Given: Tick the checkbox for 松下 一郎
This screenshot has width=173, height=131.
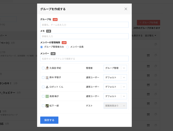Looking at the screenshot, I should (43, 106).
